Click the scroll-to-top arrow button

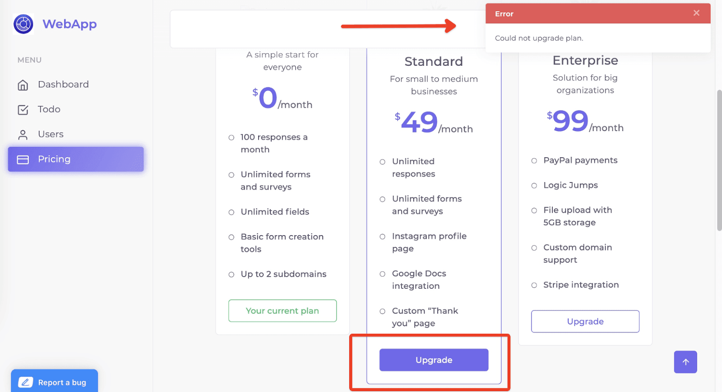pos(685,362)
